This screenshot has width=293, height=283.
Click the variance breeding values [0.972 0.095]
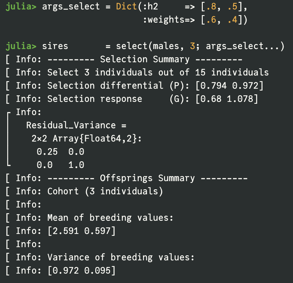point(81,271)
